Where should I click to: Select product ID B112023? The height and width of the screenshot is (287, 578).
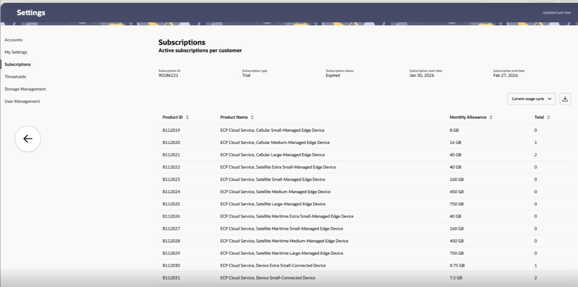pyautogui.click(x=171, y=179)
